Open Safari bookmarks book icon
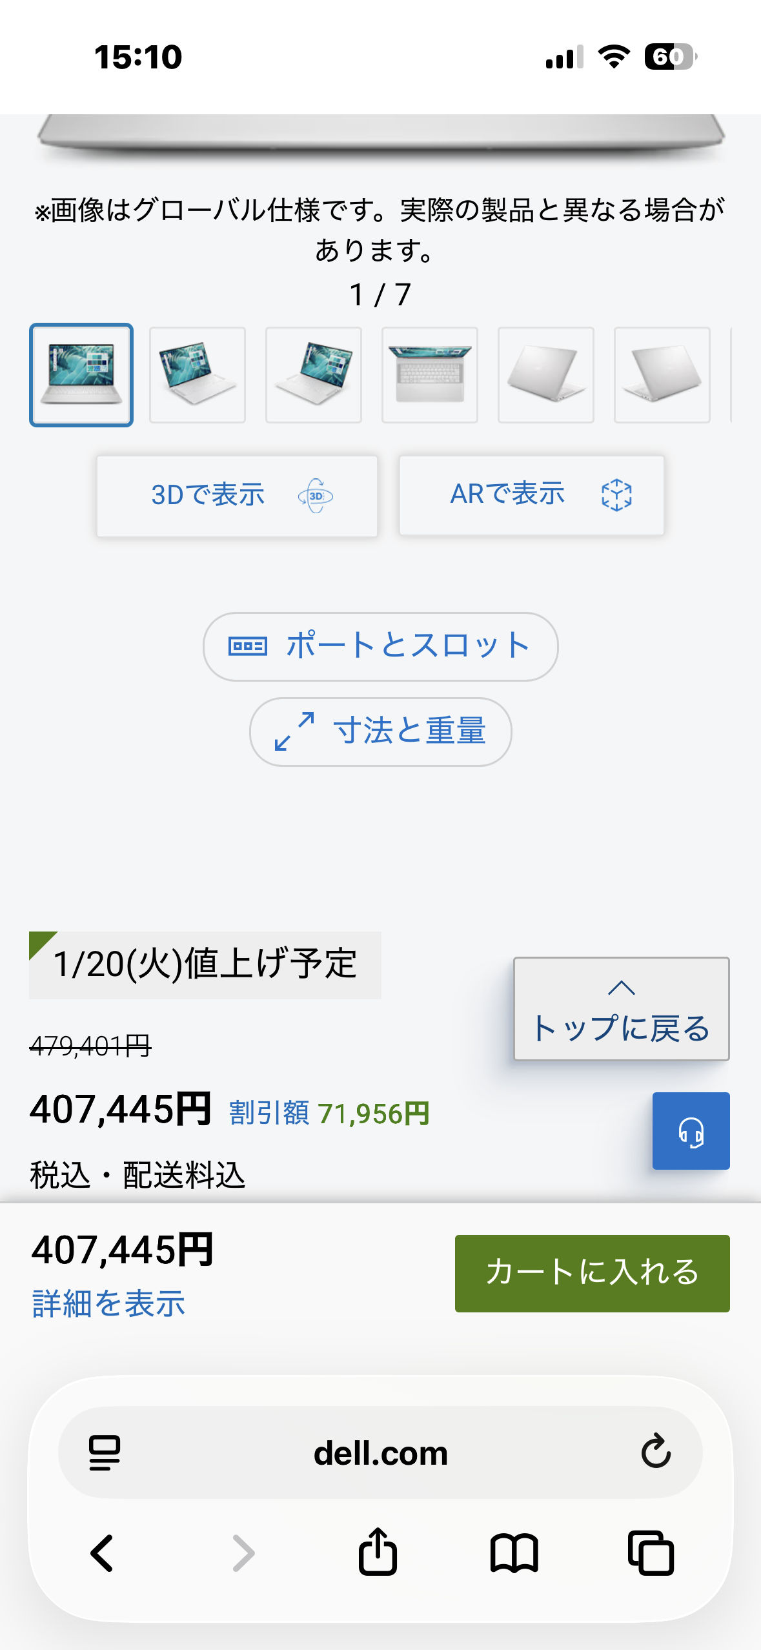The width and height of the screenshot is (761, 1650). point(514,1553)
